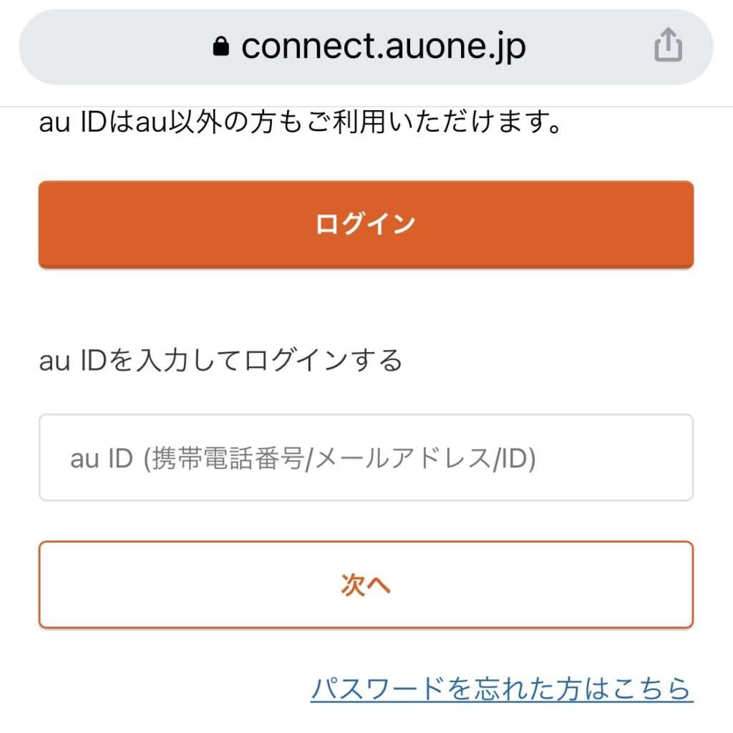Viewport: 733px width, 733px height.
Task: Click the padlock icon in the address bar
Action: click(x=222, y=45)
